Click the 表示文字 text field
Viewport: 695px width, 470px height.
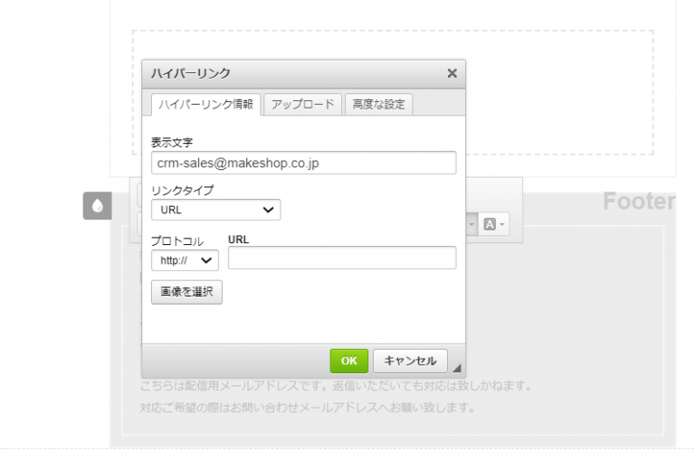[303, 163]
